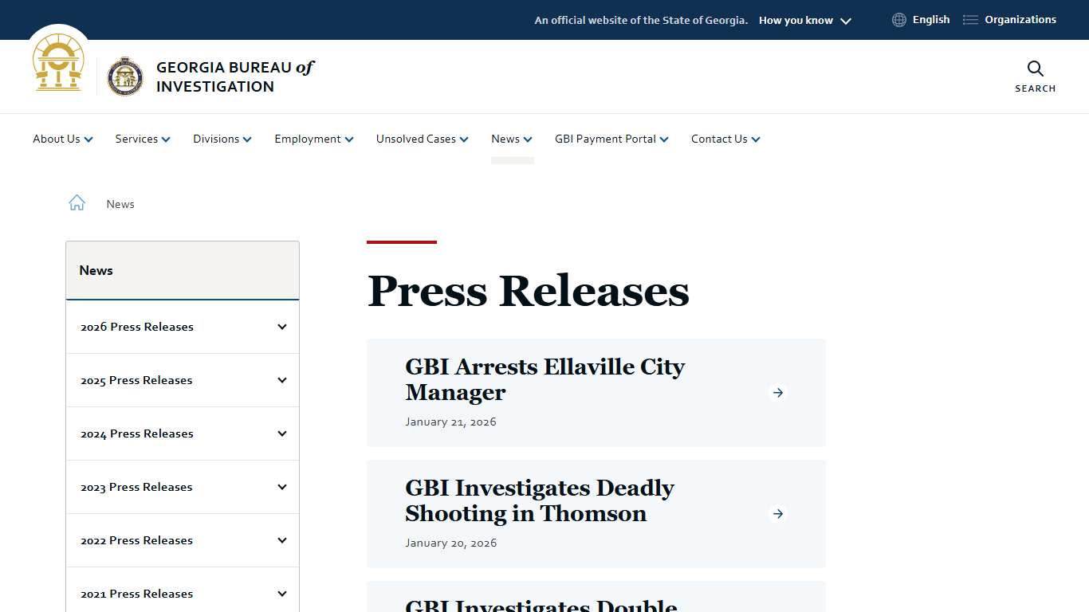
Task: Click the News breadcrumb link
Action: tap(120, 204)
